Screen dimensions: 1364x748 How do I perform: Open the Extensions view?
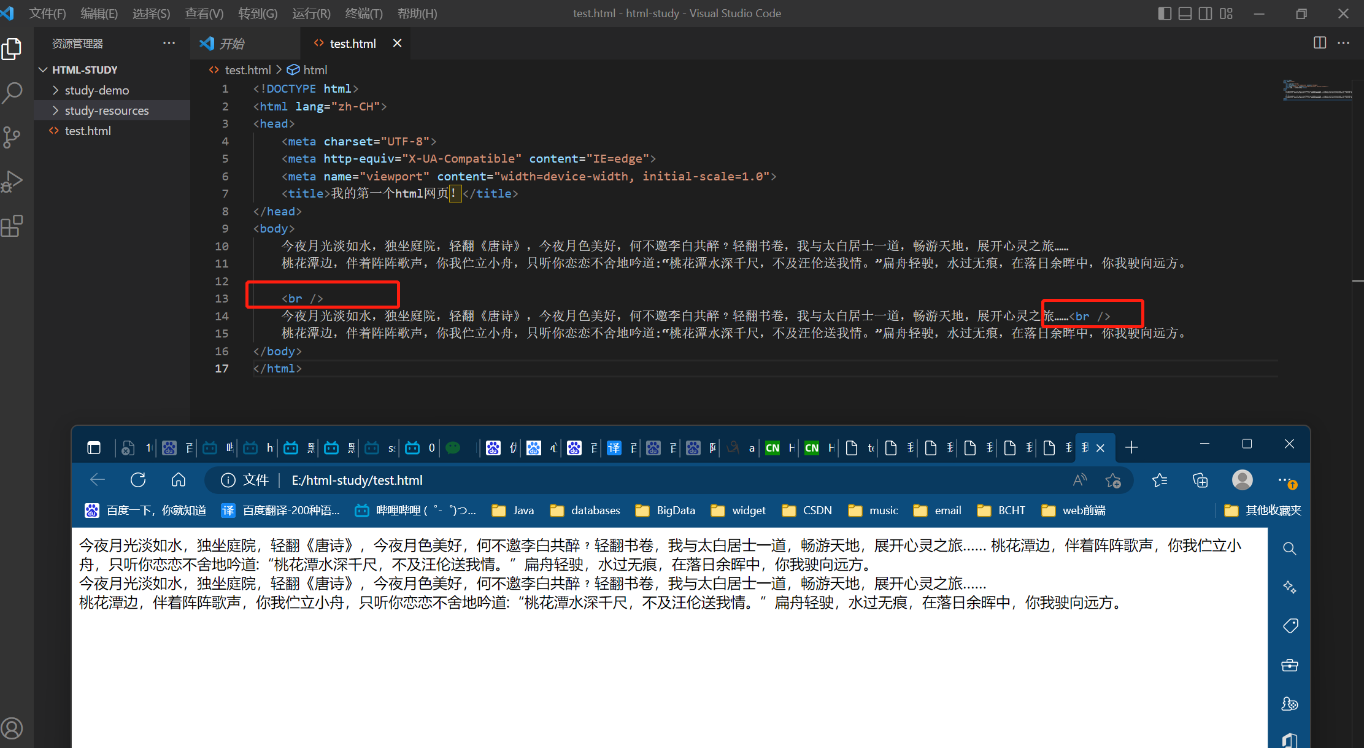coord(12,226)
